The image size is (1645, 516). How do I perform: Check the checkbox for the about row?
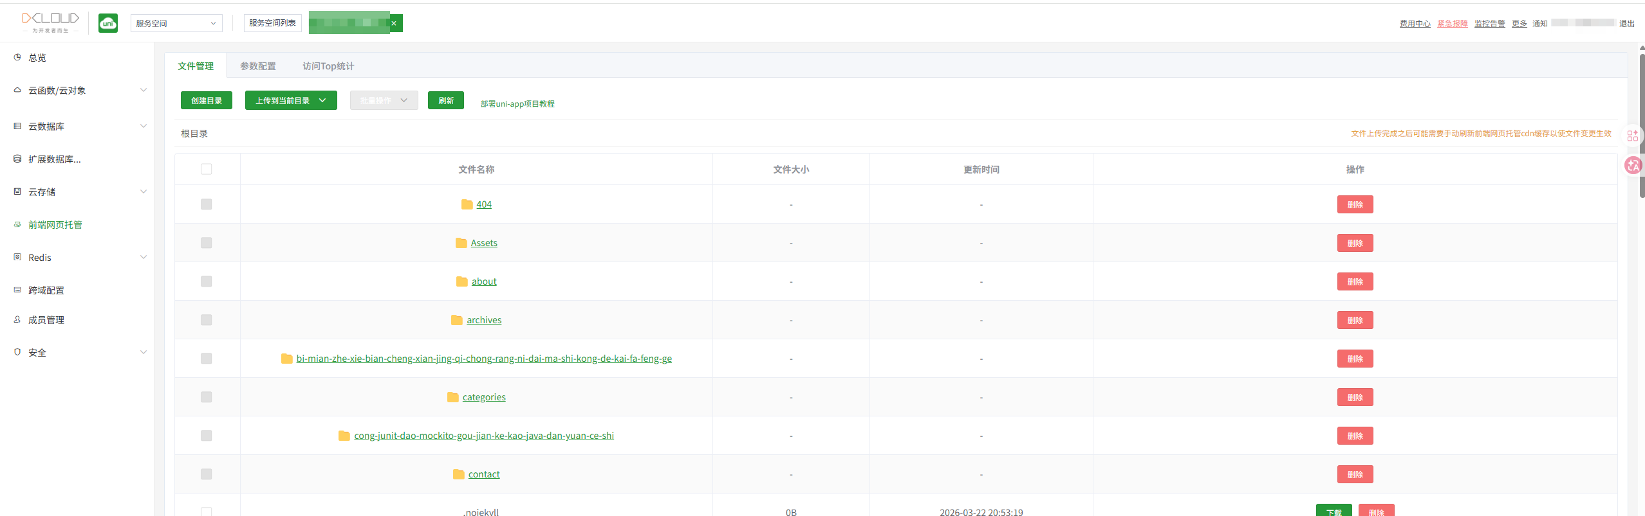[206, 281]
